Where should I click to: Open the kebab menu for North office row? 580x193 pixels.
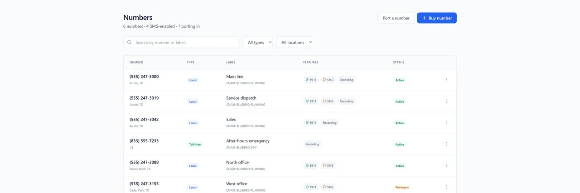coord(446,165)
